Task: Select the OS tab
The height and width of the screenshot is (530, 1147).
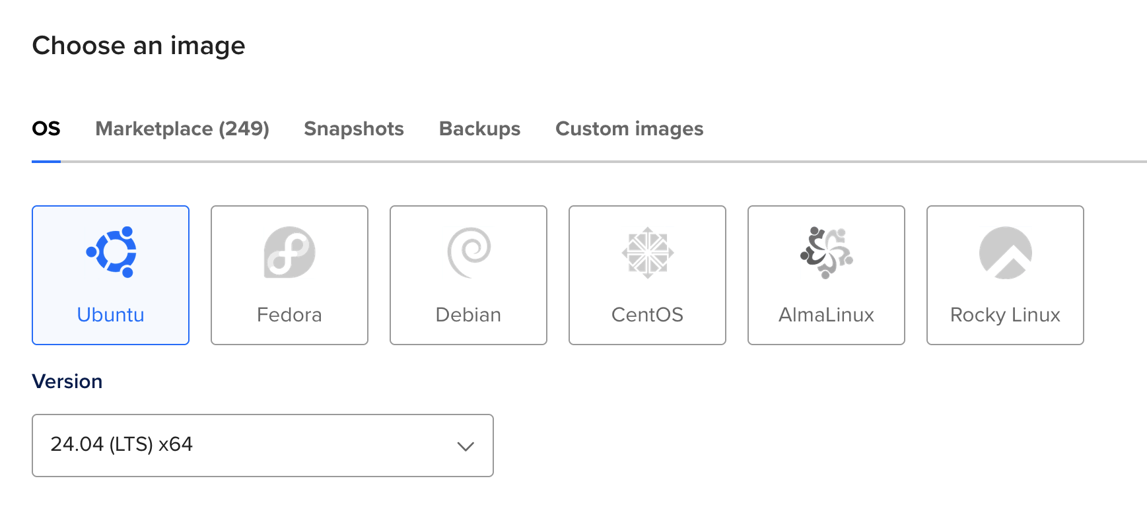Action: [46, 129]
